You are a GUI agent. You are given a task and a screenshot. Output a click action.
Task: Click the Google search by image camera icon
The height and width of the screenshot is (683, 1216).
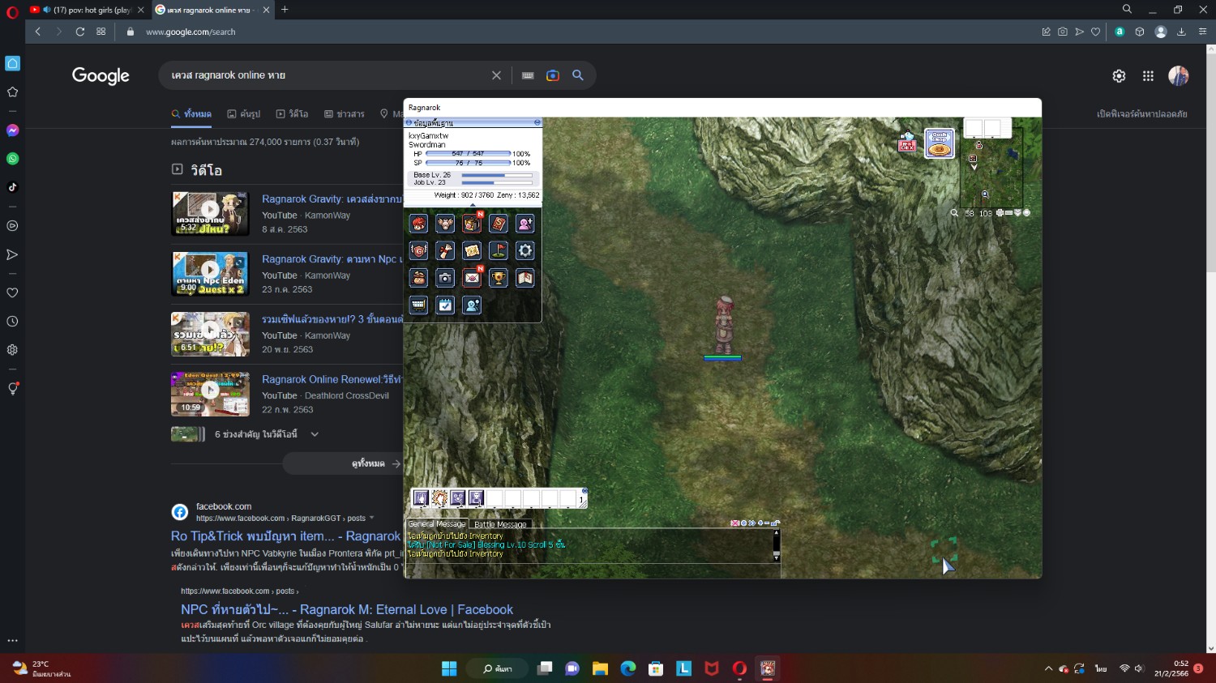coord(553,75)
